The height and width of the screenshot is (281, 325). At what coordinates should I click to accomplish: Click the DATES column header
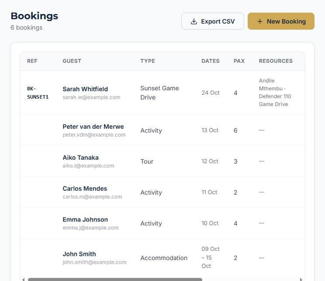pyautogui.click(x=211, y=61)
